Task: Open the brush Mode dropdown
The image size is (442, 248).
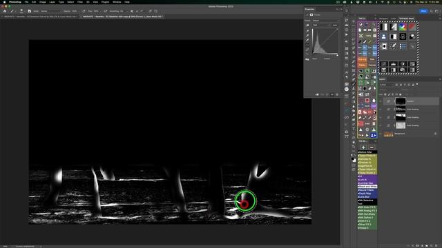Action: coord(50,11)
